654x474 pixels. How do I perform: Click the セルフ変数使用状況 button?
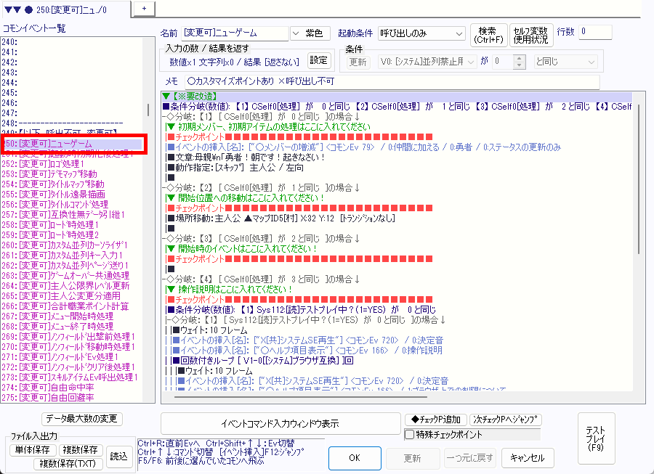point(530,34)
